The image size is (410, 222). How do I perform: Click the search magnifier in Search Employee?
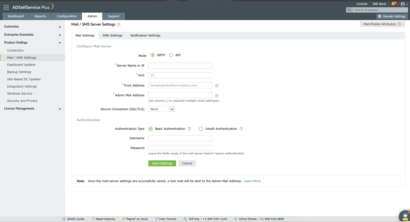click(349, 10)
